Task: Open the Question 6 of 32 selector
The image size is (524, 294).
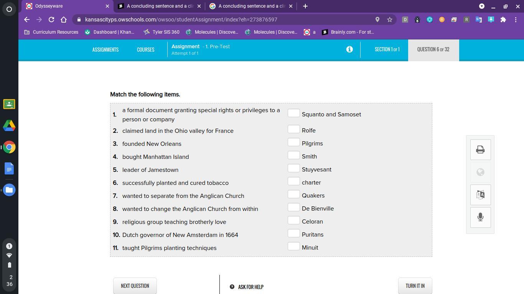Action: pos(433,49)
